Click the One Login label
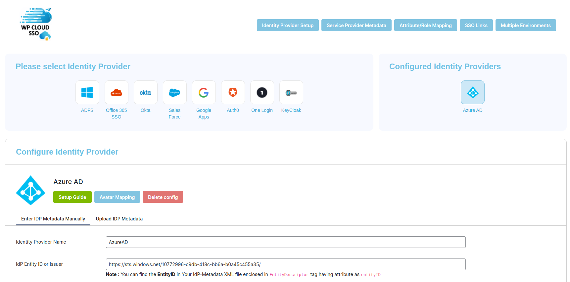 click(262, 110)
